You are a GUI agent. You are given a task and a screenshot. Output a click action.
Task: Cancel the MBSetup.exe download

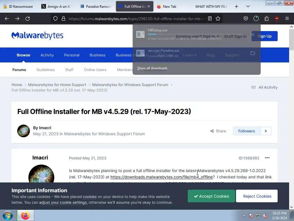tap(253, 35)
